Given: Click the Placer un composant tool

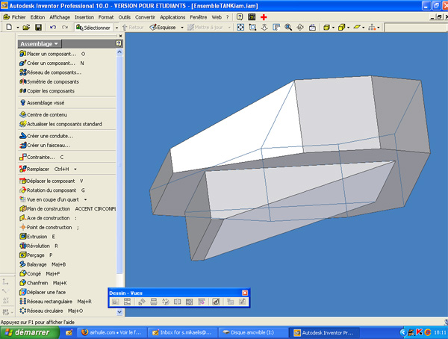Looking at the screenshot, I should 51,54.
